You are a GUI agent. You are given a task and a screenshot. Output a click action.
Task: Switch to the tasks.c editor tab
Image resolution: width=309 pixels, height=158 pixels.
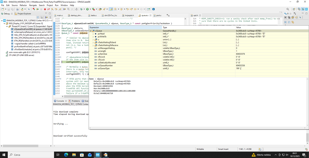(93, 15)
